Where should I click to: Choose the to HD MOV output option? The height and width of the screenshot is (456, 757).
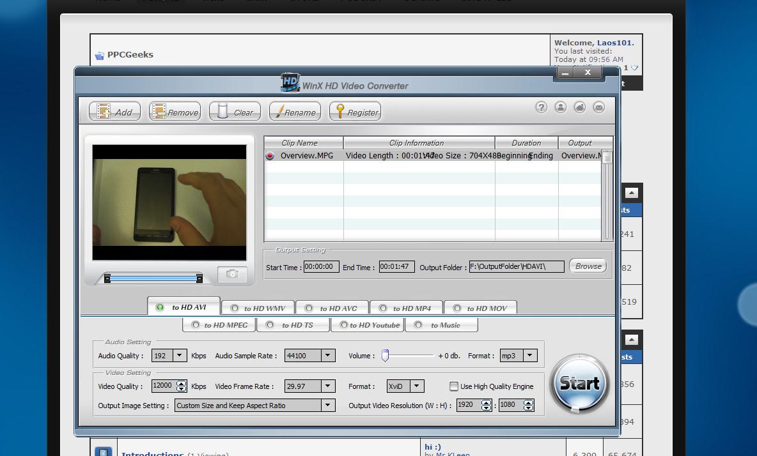point(481,308)
